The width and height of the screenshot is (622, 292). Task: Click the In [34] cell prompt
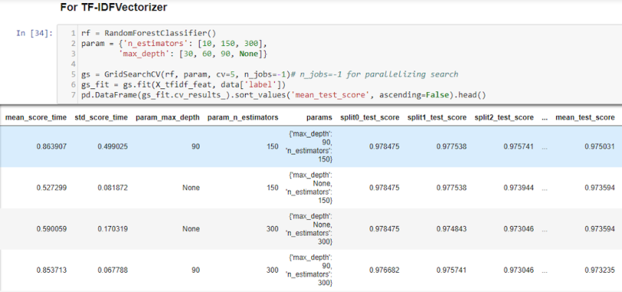(x=35, y=33)
